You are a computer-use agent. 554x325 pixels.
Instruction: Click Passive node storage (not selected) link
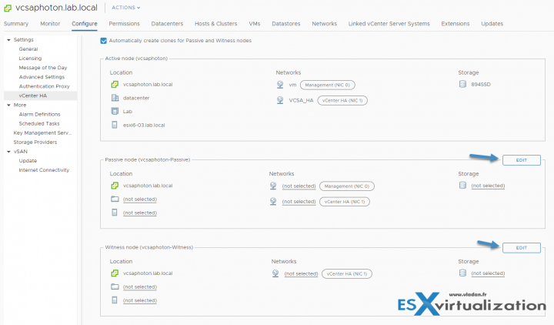coord(488,186)
